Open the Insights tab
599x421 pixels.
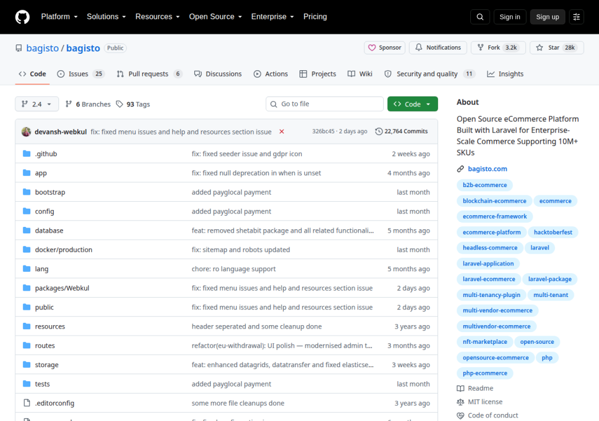point(505,74)
